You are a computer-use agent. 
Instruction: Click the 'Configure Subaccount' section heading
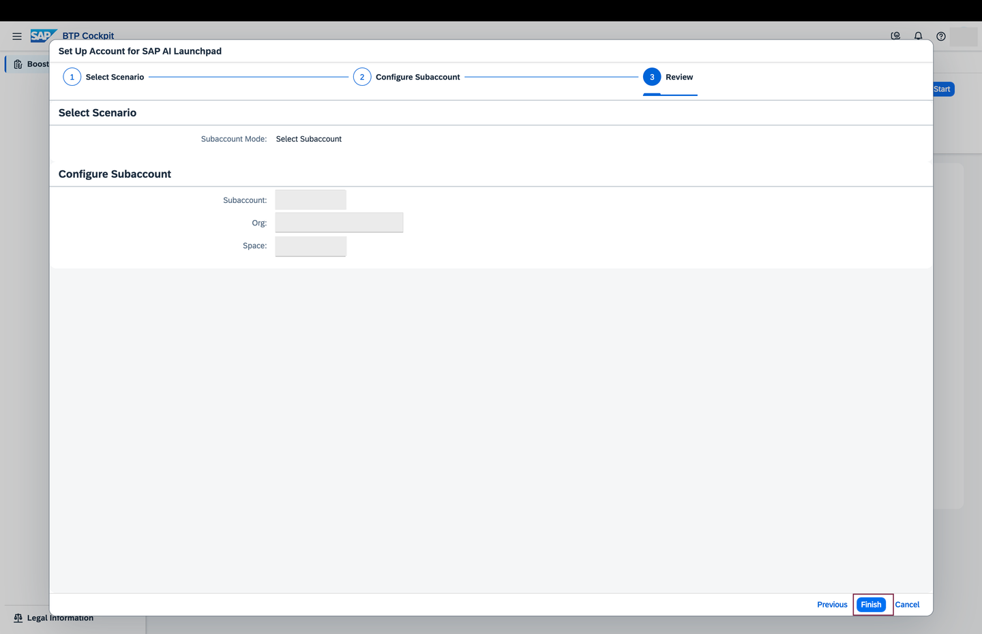115,174
